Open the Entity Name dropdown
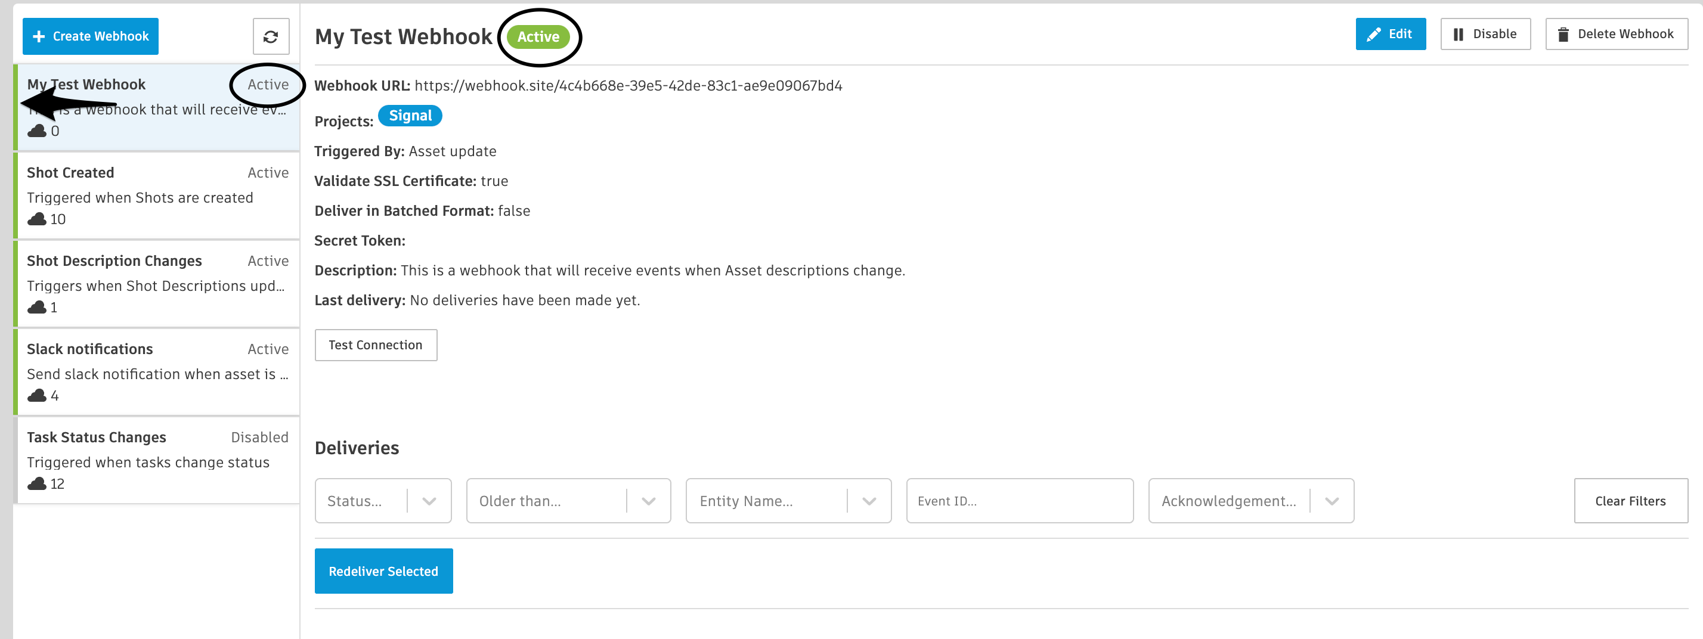The height and width of the screenshot is (639, 1703). (789, 501)
